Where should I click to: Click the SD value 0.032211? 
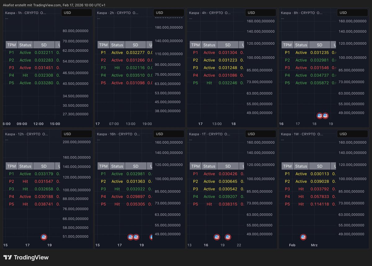tap(44, 53)
